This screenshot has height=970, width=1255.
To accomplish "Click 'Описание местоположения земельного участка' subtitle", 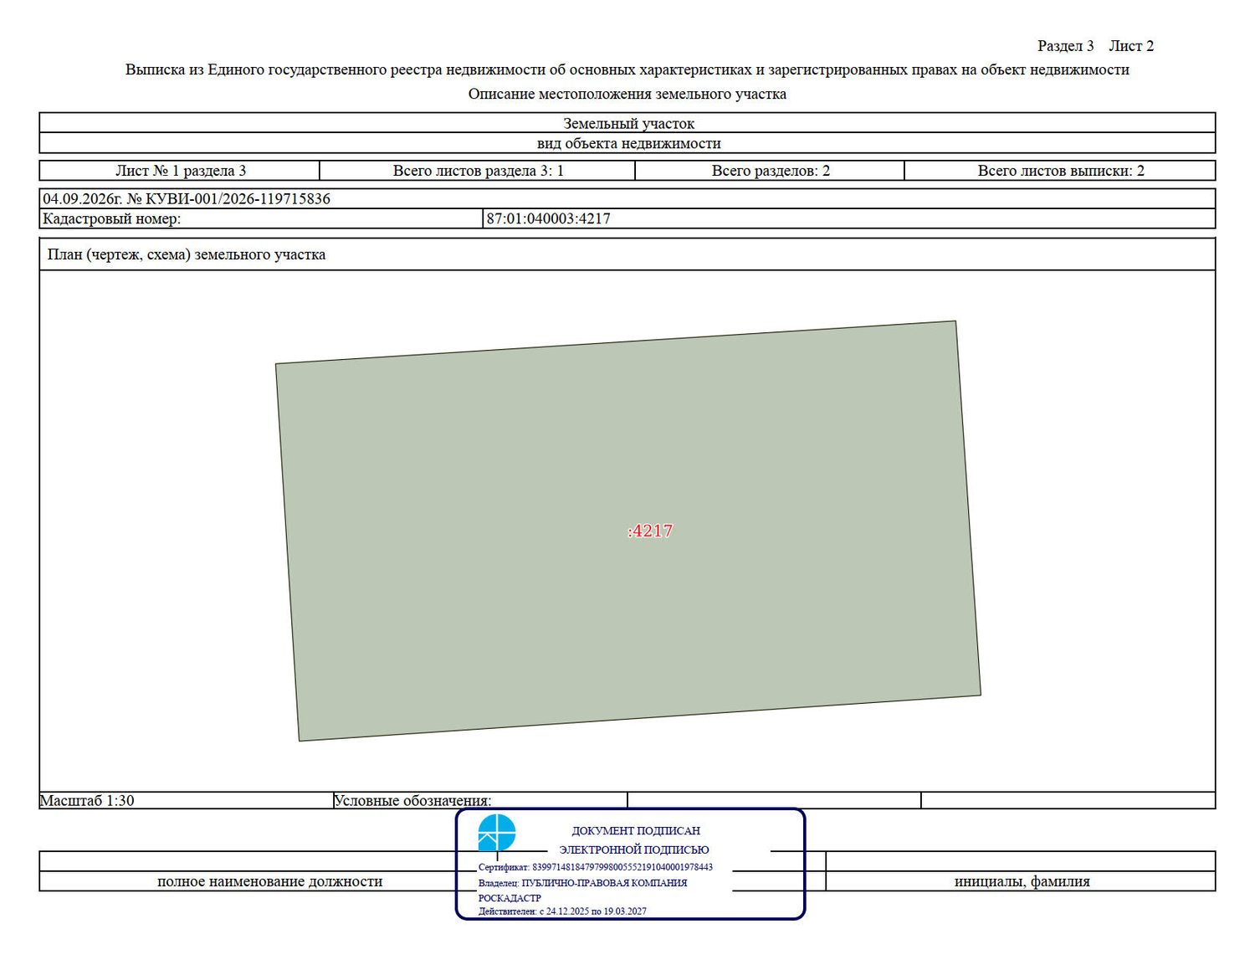I will click(627, 94).
